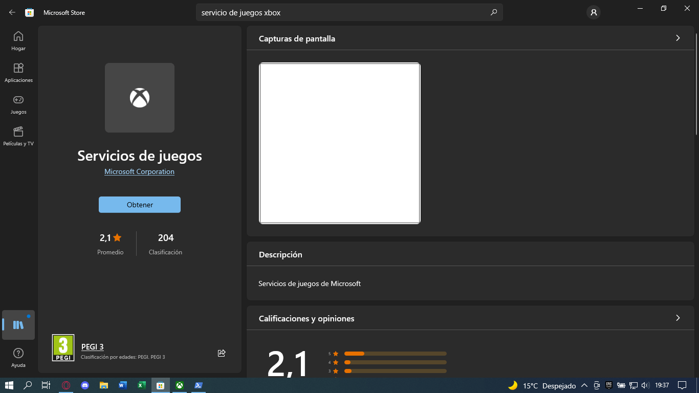Open Task View on taskbar

(x=46, y=385)
